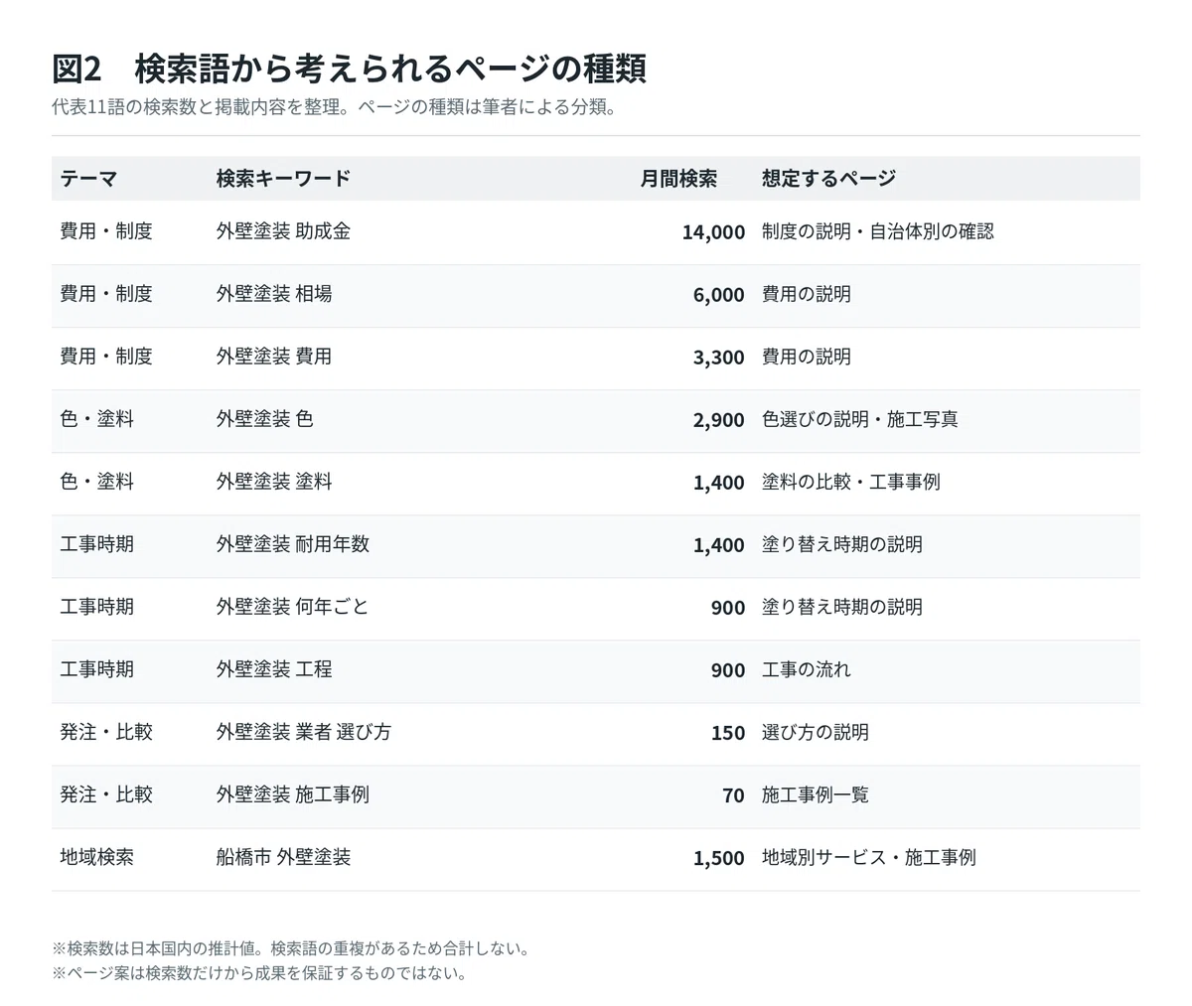Viewport: 1192px width, 1006px height.
Task: Select the 外壁塗装 塗料 keyword cell
Action: 274,482
